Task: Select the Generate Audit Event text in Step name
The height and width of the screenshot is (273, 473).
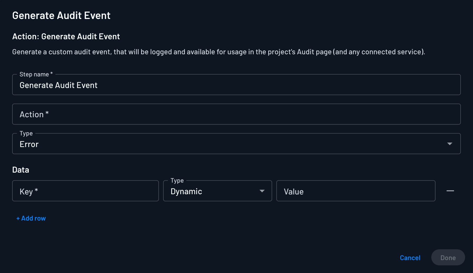Action: tap(58, 85)
